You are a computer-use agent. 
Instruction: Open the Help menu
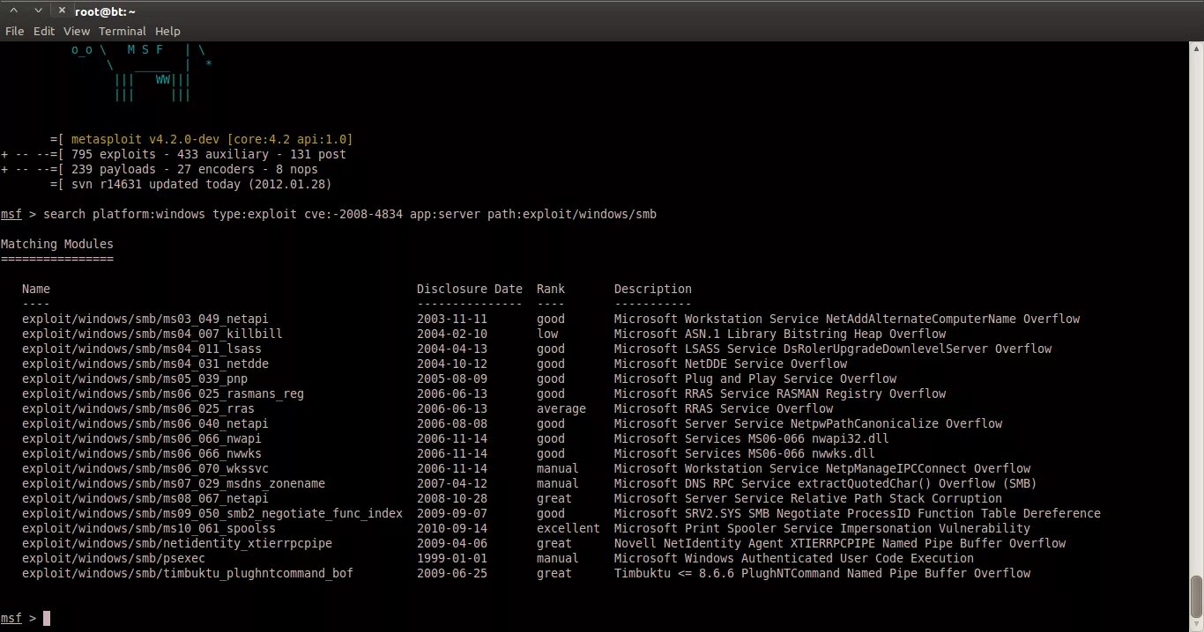coord(167,31)
